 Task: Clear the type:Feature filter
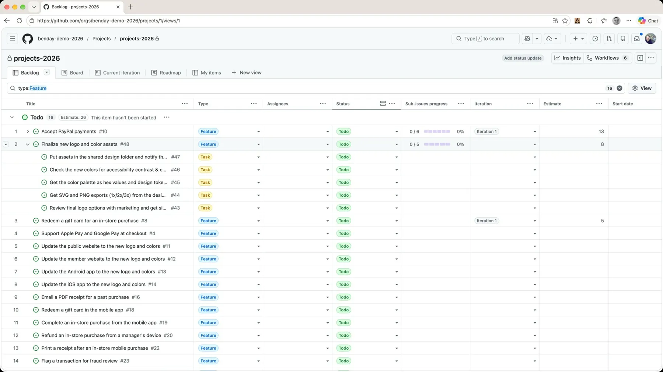pyautogui.click(x=620, y=88)
